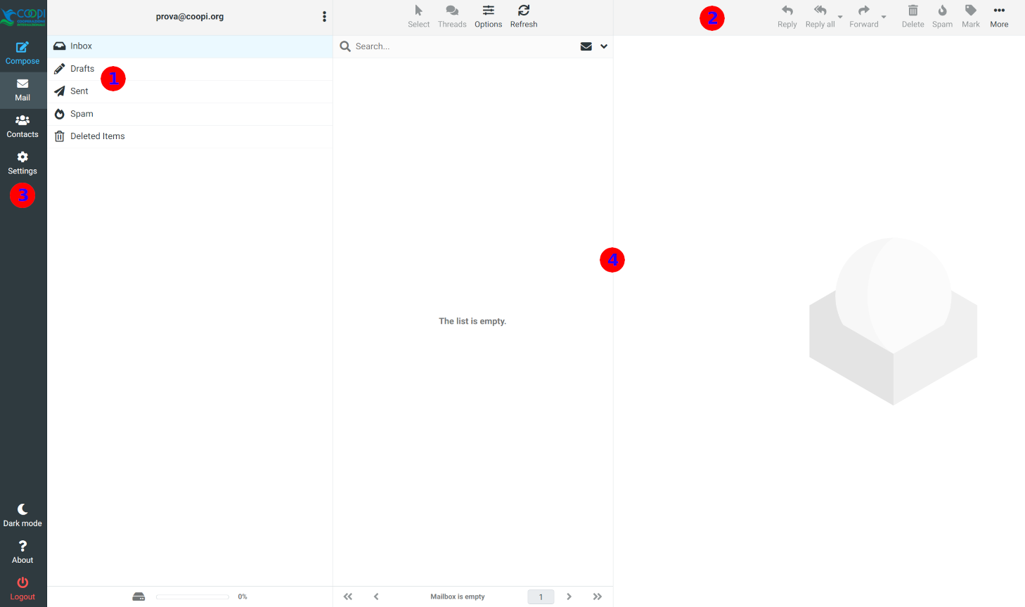Toggle the unread envelope filter in search bar
Viewport: 1025px width, 607px height.
pos(586,46)
